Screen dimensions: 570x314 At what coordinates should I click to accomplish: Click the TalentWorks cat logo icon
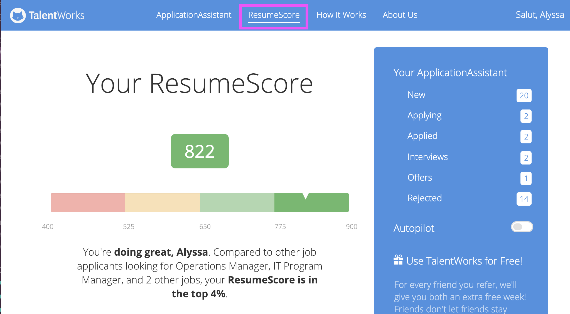coord(18,15)
